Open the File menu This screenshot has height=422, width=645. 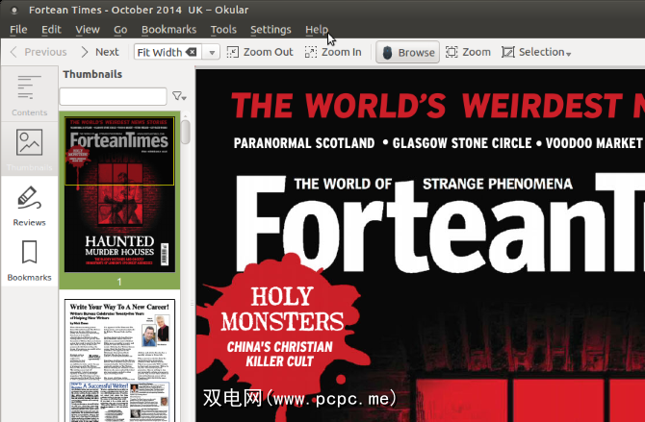click(x=18, y=30)
